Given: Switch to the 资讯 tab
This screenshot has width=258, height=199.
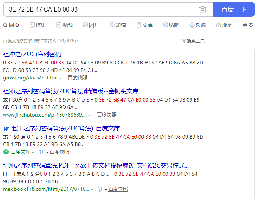Looking at the screenshot, I should pyautogui.click(x=38, y=25).
